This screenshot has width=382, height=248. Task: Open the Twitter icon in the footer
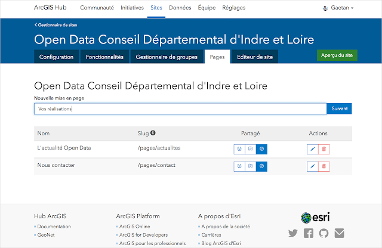292,233
